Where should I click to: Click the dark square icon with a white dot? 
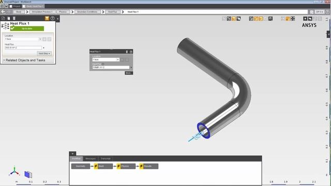[x=305, y=19]
